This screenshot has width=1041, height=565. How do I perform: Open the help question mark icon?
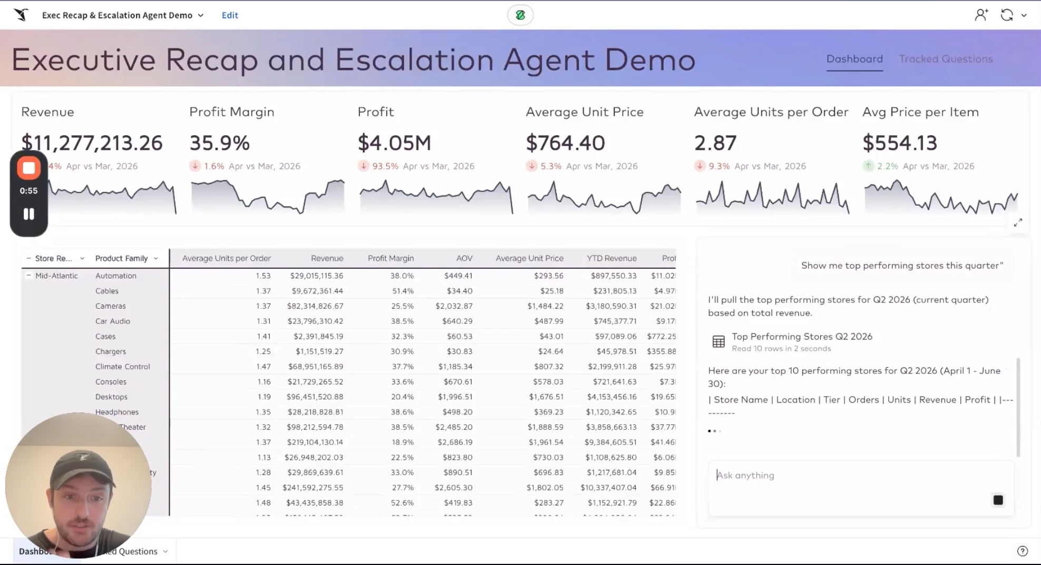[x=1022, y=551]
